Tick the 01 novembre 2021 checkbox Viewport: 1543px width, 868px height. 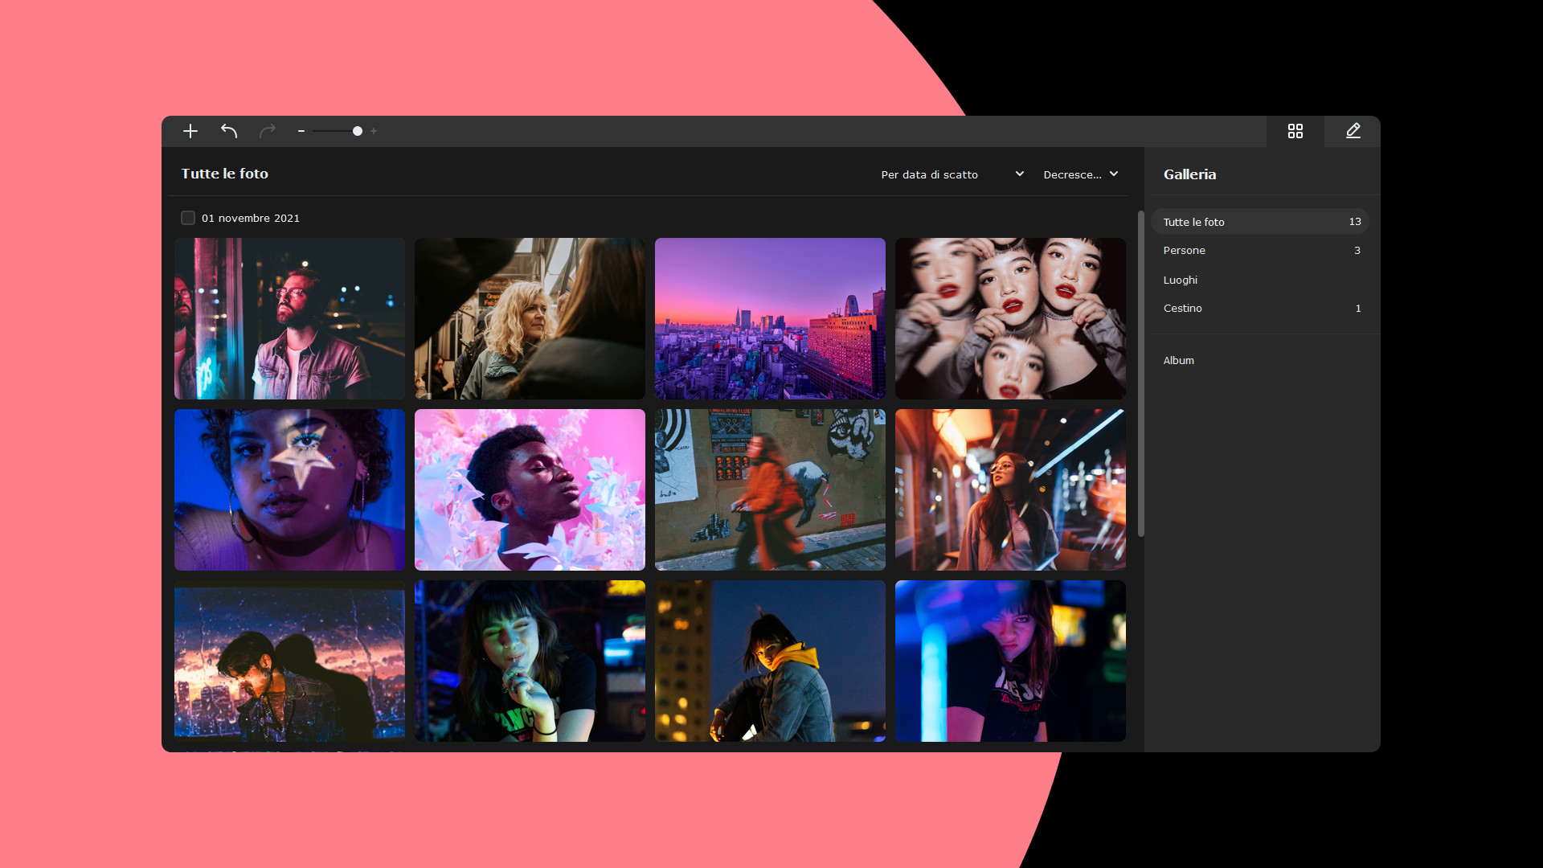188,218
